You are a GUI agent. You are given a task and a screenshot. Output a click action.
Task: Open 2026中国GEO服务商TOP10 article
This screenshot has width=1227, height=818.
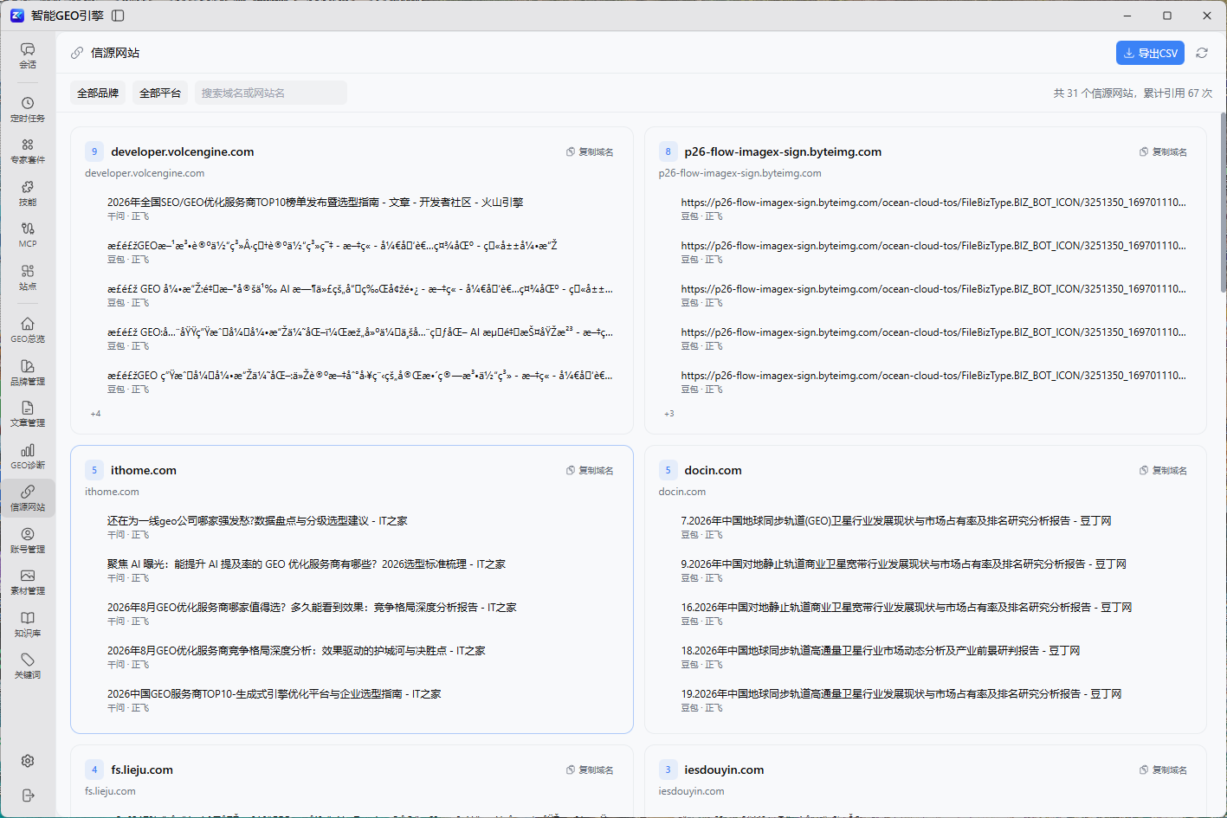(274, 694)
